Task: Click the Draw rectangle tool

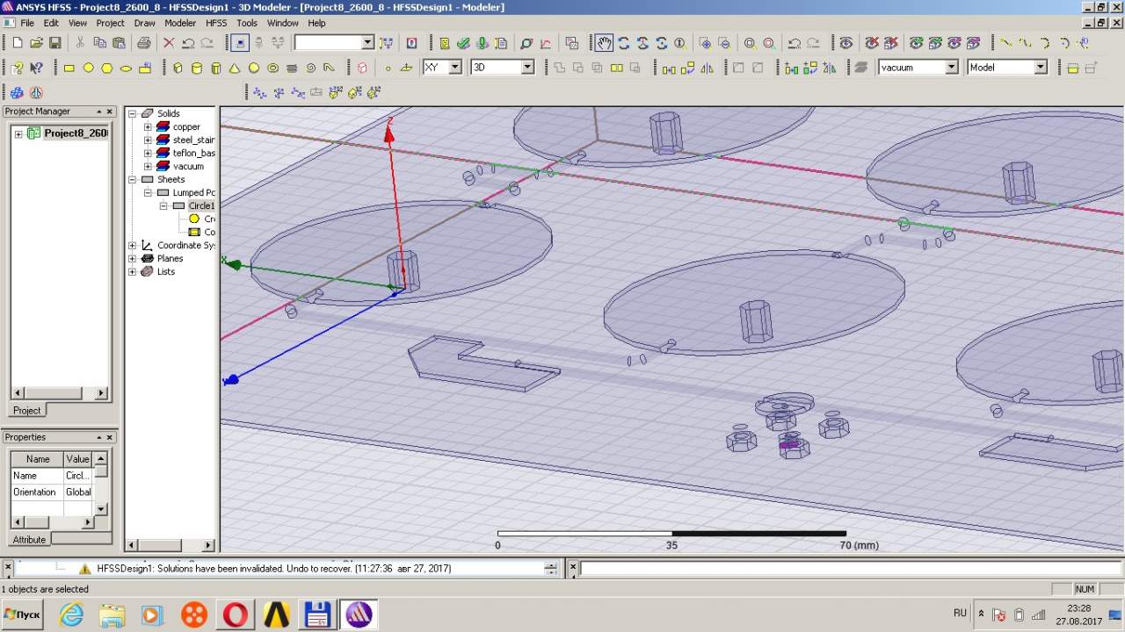Action: (x=69, y=68)
